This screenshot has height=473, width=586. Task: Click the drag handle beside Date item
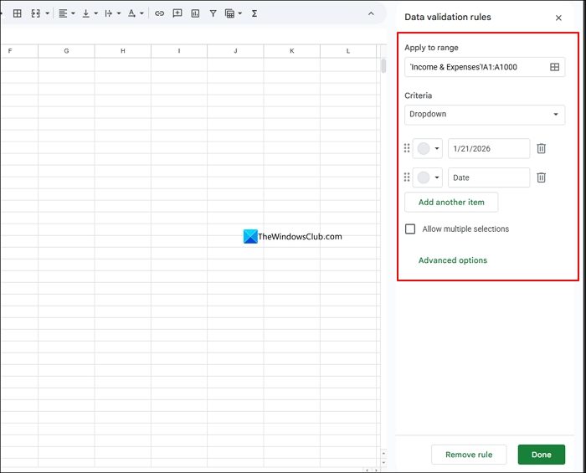click(407, 177)
